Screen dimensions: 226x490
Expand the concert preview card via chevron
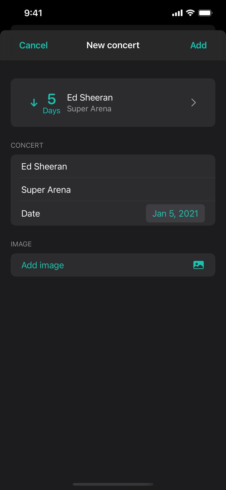[193, 102]
